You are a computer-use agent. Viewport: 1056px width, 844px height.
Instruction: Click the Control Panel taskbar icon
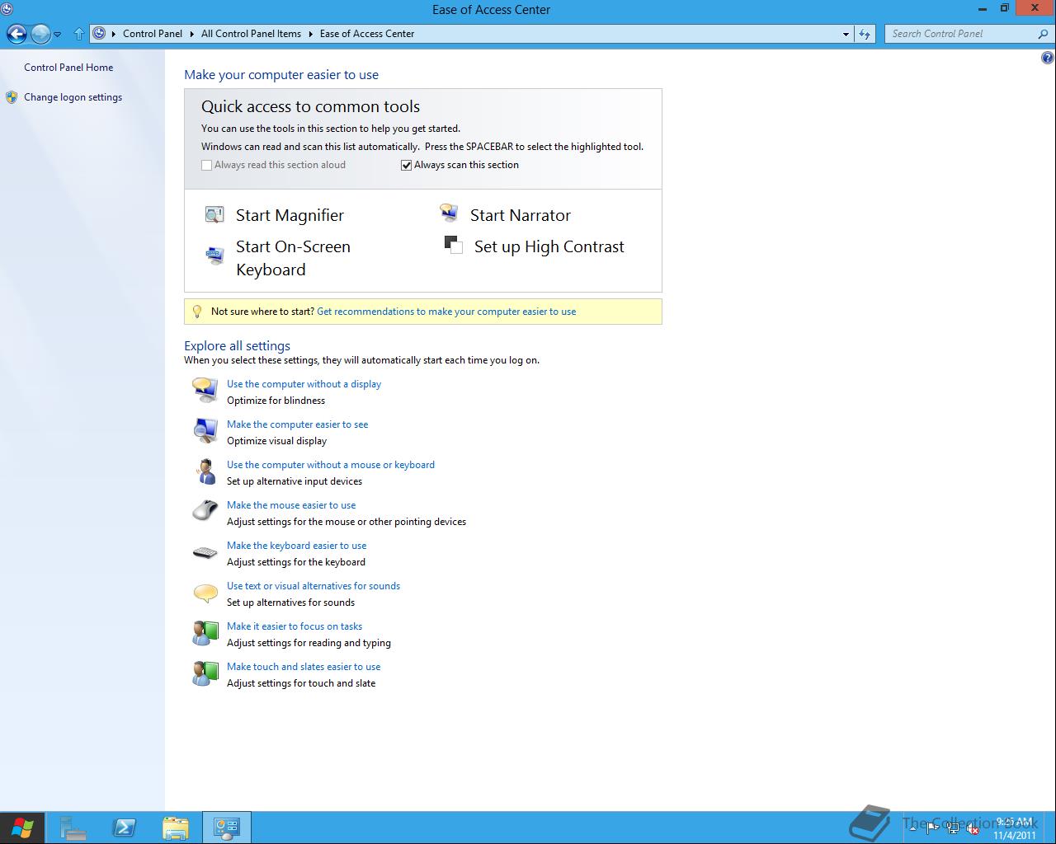pyautogui.click(x=226, y=828)
